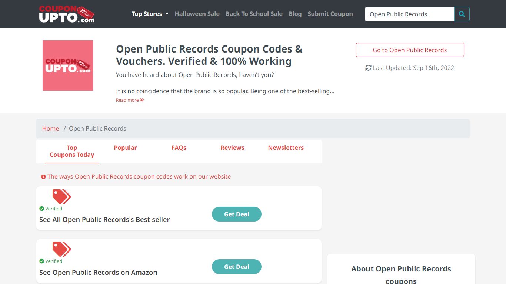Click the CouponUpto.com header logo
Image resolution: width=506 pixels, height=284 pixels.
(67, 14)
